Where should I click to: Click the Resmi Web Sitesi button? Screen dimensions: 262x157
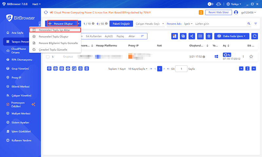pyautogui.click(x=218, y=12)
